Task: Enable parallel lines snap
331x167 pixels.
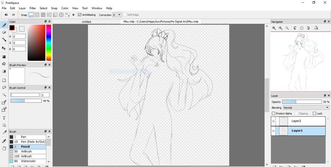Action: 37,15
